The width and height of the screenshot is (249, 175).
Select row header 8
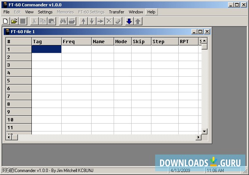pos(19,104)
